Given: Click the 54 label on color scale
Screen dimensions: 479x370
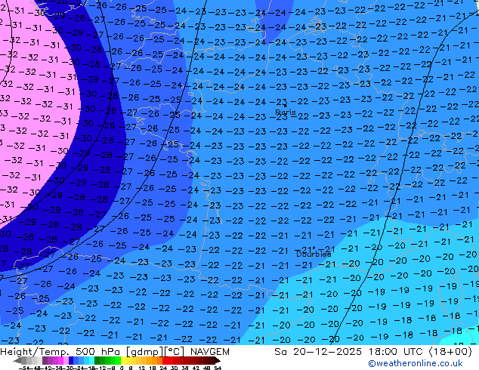Looking at the screenshot, I should 218,368.
